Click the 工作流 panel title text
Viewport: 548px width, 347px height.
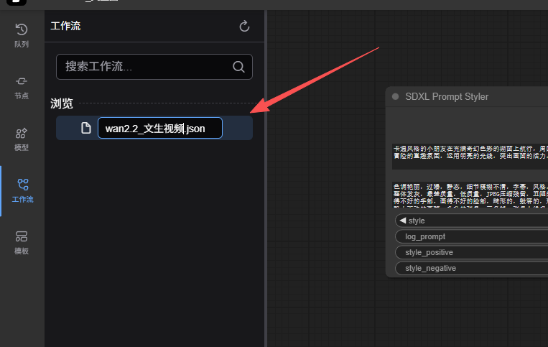click(x=65, y=26)
